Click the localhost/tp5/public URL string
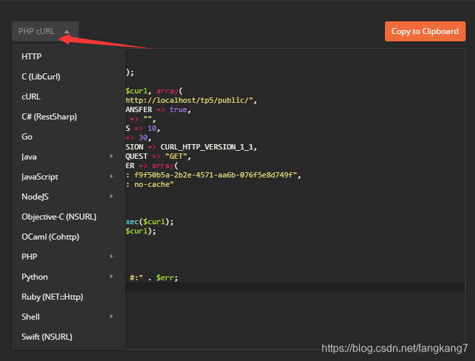 point(189,100)
